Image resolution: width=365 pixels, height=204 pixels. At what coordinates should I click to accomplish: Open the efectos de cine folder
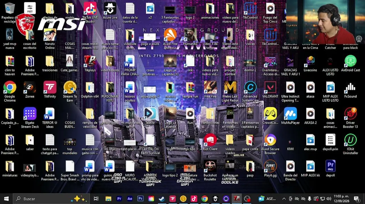(x=50, y=13)
